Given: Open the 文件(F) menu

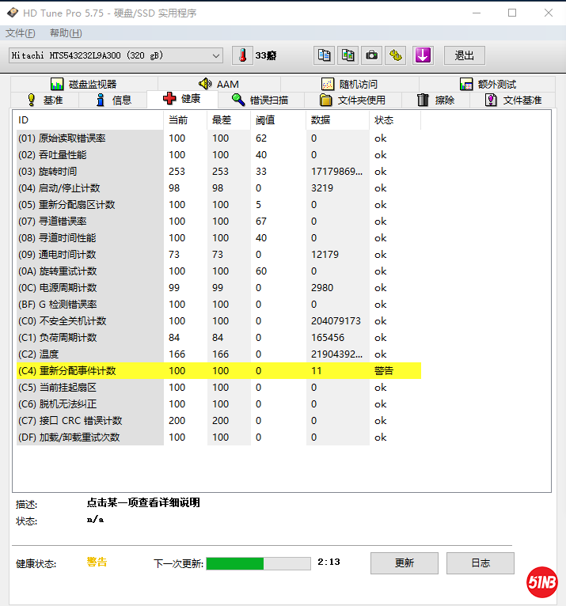Looking at the screenshot, I should [x=21, y=33].
